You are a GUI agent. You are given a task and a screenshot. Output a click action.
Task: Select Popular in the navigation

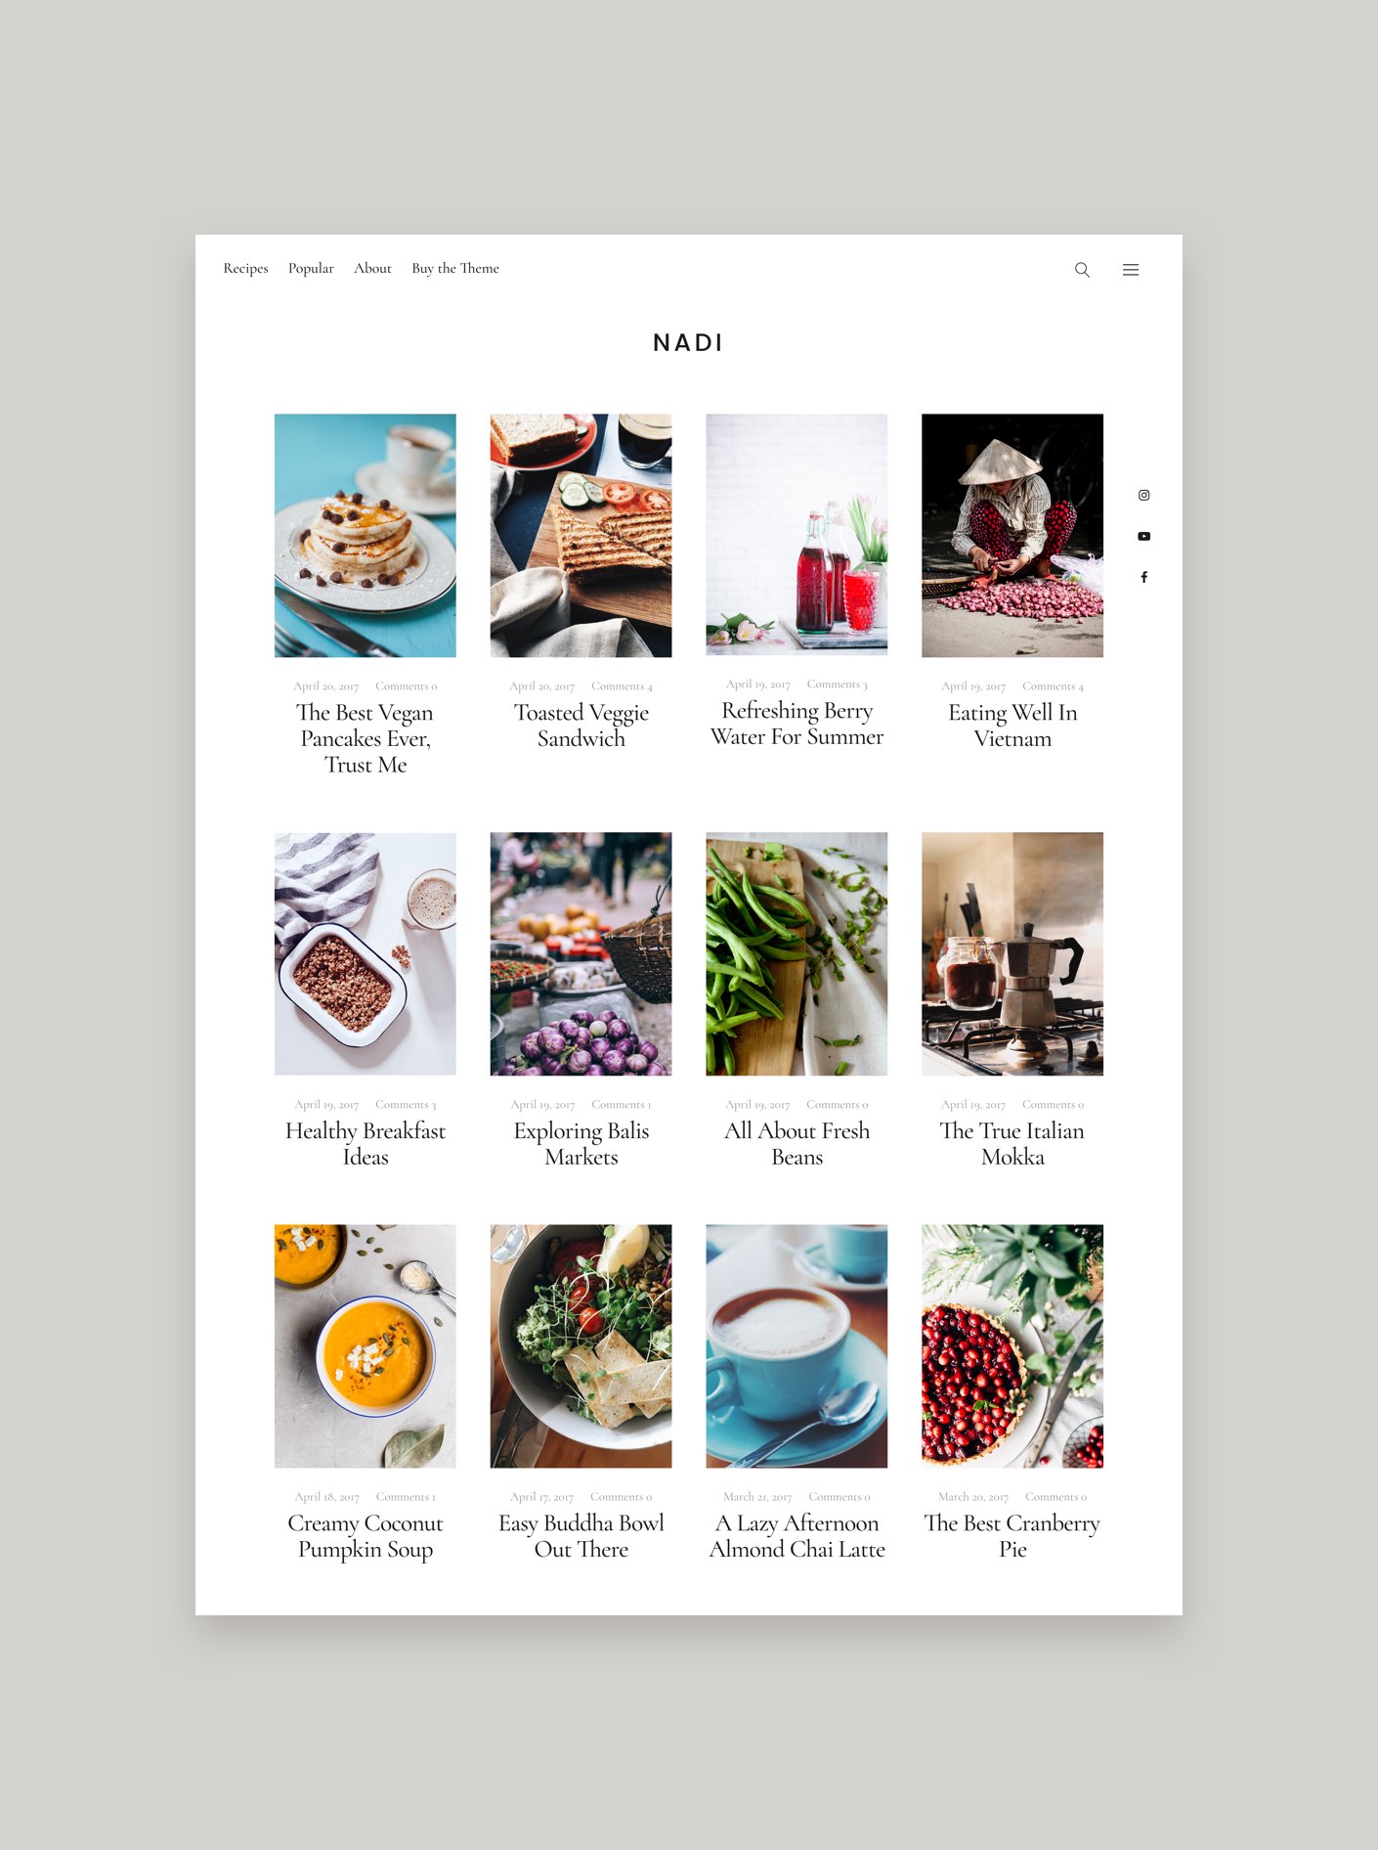coord(311,268)
